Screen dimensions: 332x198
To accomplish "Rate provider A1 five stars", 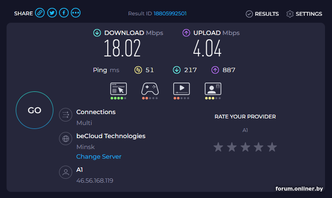I will coord(272,147).
